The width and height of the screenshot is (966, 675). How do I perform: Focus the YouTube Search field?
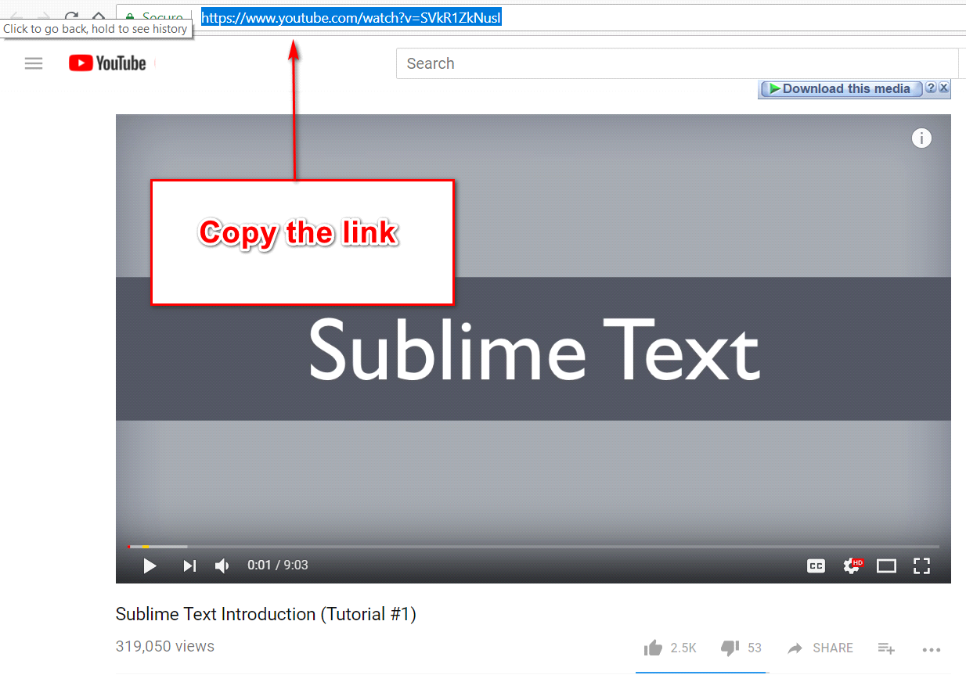click(677, 63)
